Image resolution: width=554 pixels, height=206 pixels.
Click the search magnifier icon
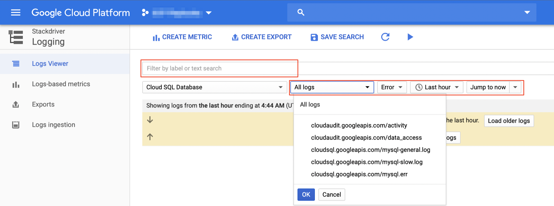301,12
